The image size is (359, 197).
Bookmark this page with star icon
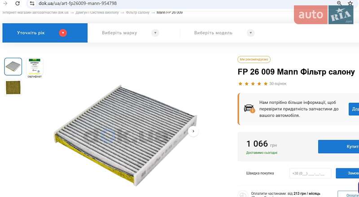350,3
